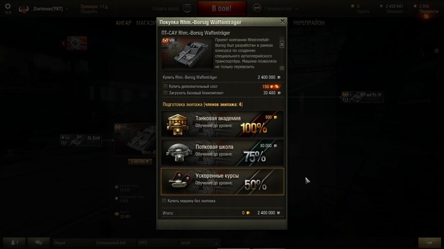Enable Загрузить базовый боекомплект checkbox
The height and width of the screenshot is (249, 444).
tap(165, 93)
